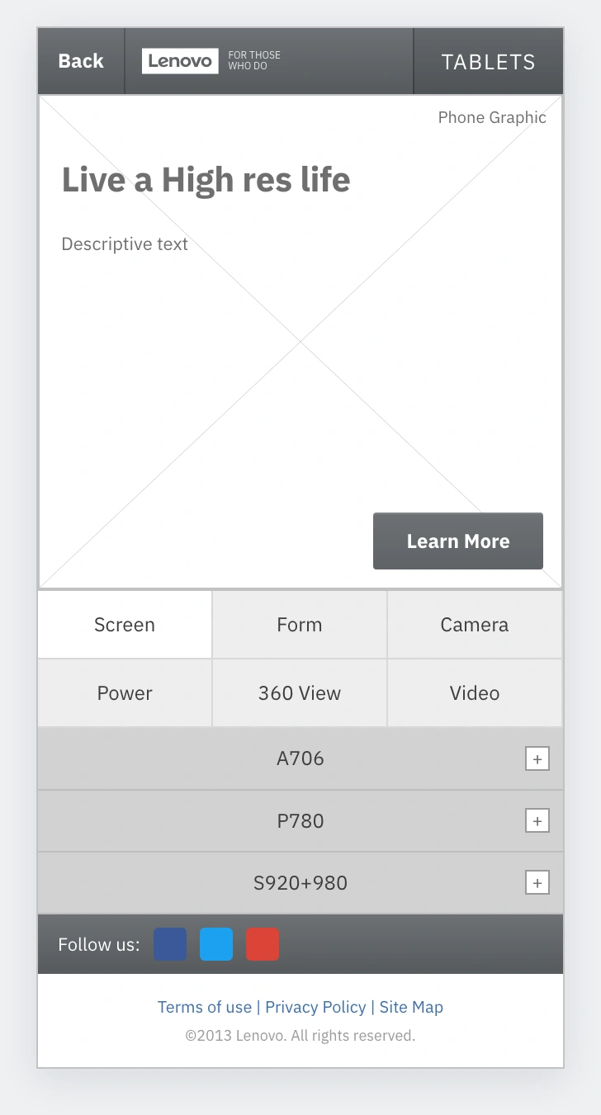The image size is (601, 1115).
Task: Go back using the Back button
Action: click(x=81, y=61)
